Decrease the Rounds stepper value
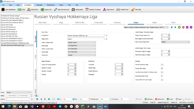 point(75,75)
